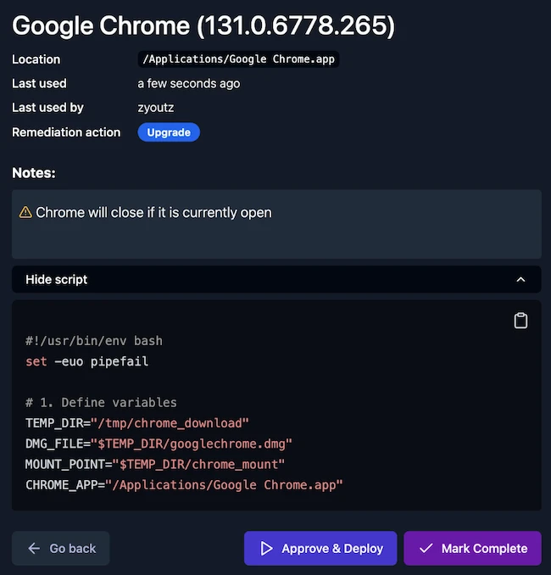Click the checkmark icon on Mark Complete

click(426, 549)
